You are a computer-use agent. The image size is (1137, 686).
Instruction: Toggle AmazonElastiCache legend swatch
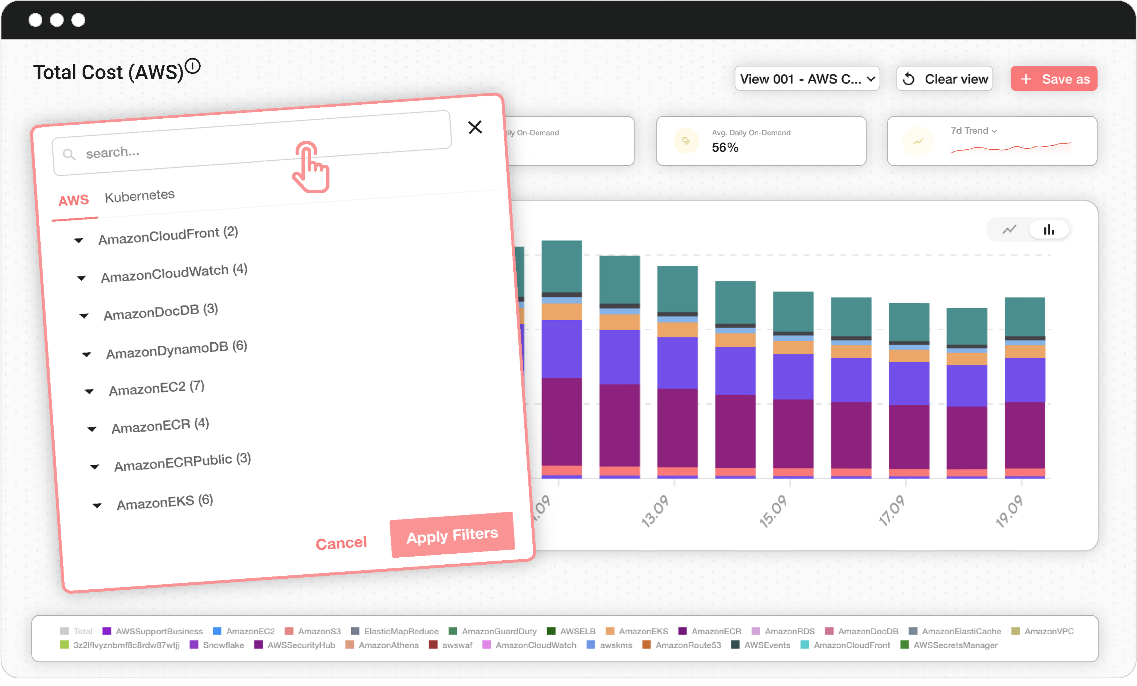click(913, 631)
